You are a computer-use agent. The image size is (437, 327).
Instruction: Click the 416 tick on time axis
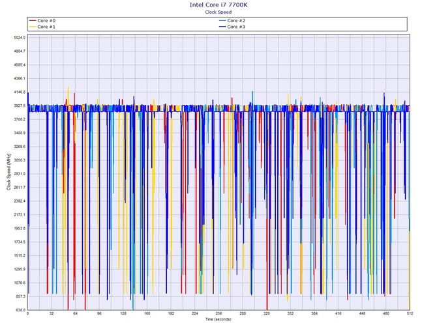pyautogui.click(x=338, y=313)
